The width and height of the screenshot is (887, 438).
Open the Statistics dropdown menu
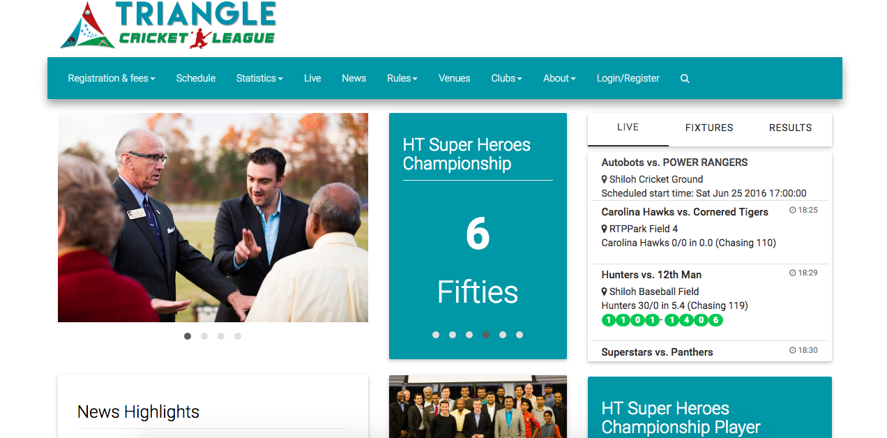pos(259,79)
